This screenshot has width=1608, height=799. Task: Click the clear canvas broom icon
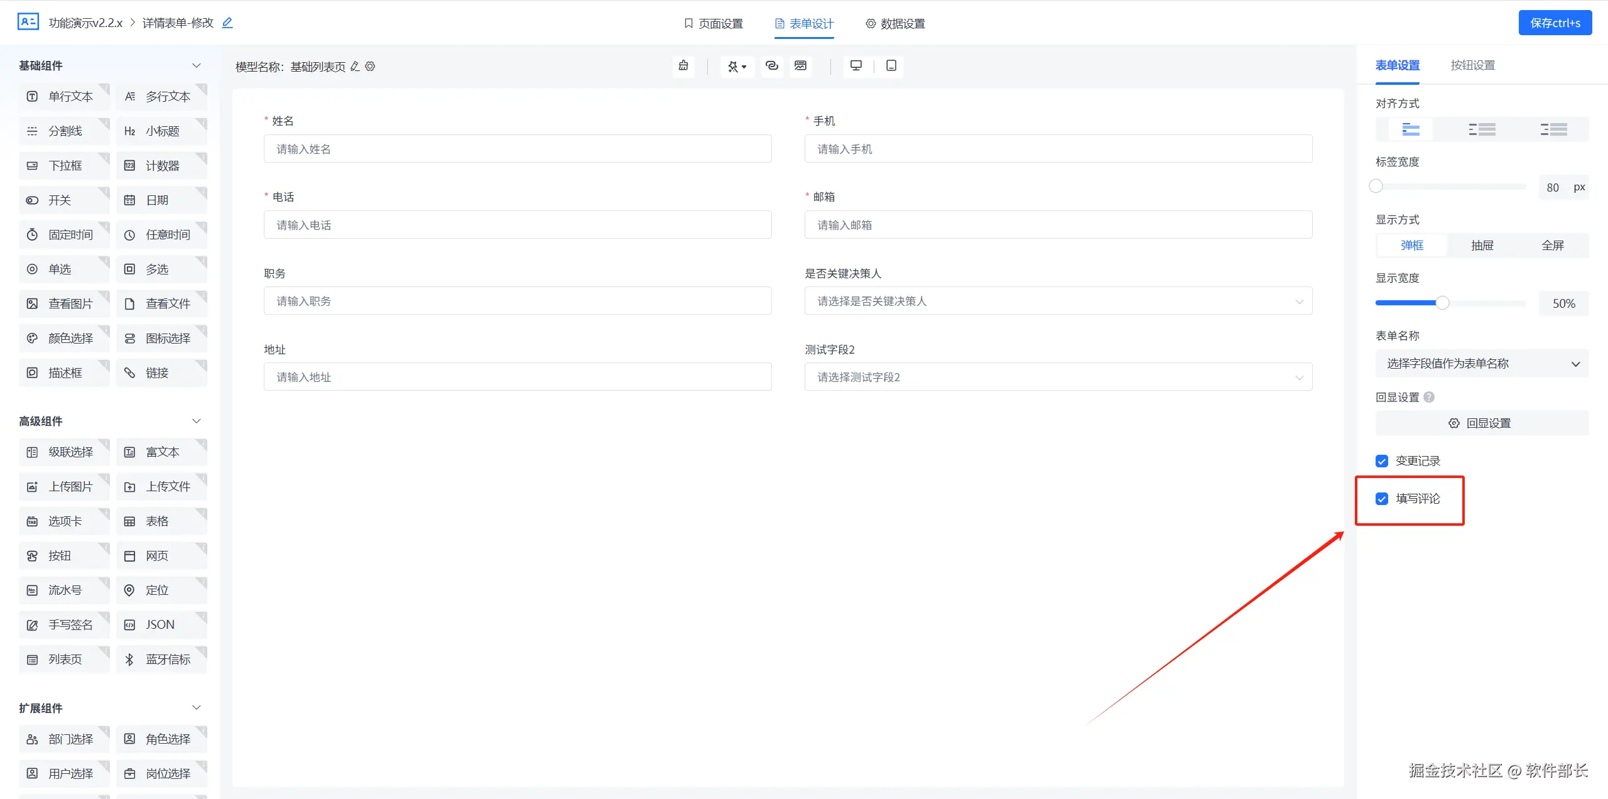coord(683,66)
